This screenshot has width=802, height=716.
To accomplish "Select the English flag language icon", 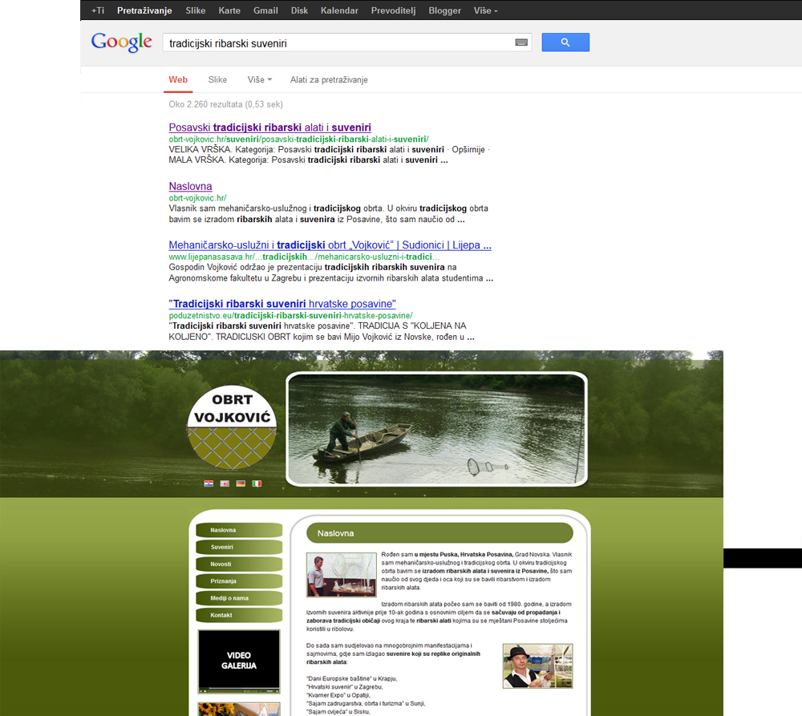I will [x=225, y=483].
